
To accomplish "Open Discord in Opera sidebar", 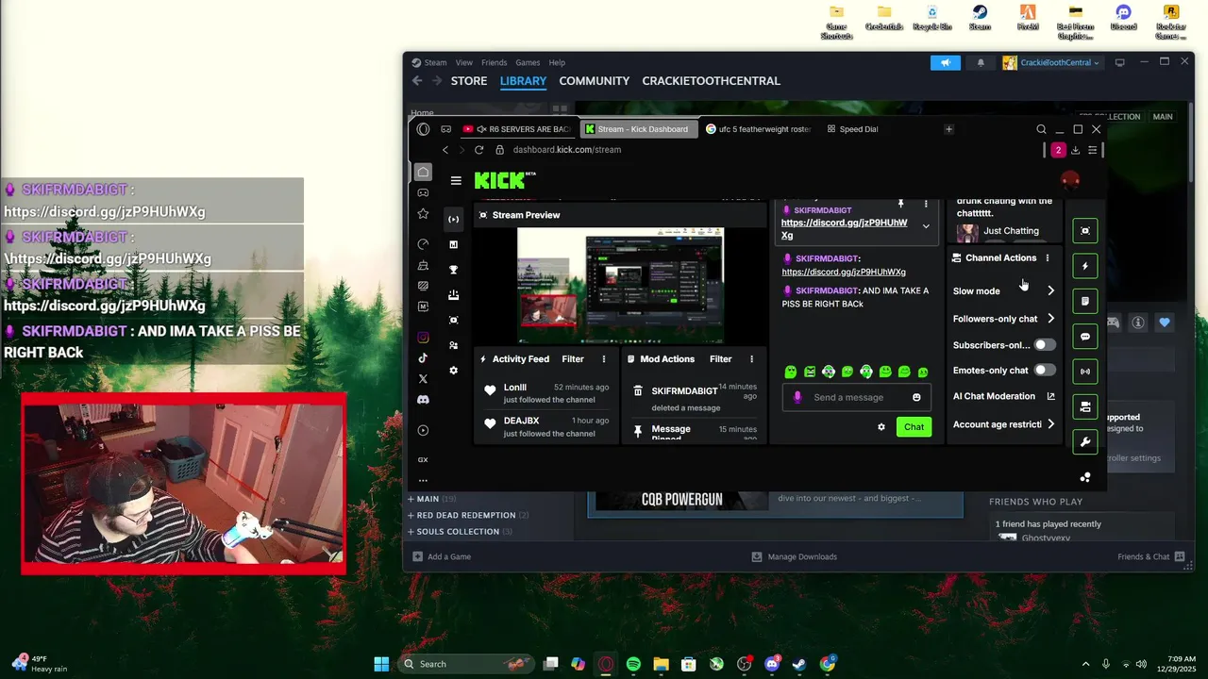I will click(x=423, y=400).
